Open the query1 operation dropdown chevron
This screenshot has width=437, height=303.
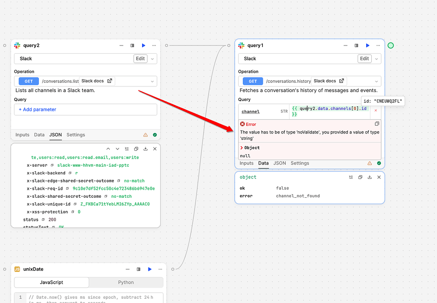tap(376, 81)
